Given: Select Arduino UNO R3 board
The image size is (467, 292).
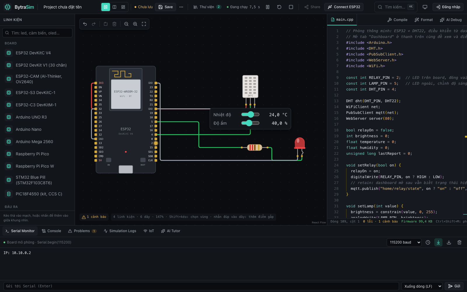Looking at the screenshot, I should [37, 117].
